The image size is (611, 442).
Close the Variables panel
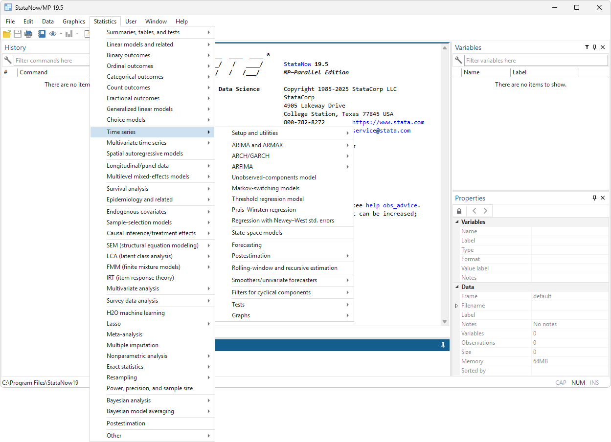point(603,47)
